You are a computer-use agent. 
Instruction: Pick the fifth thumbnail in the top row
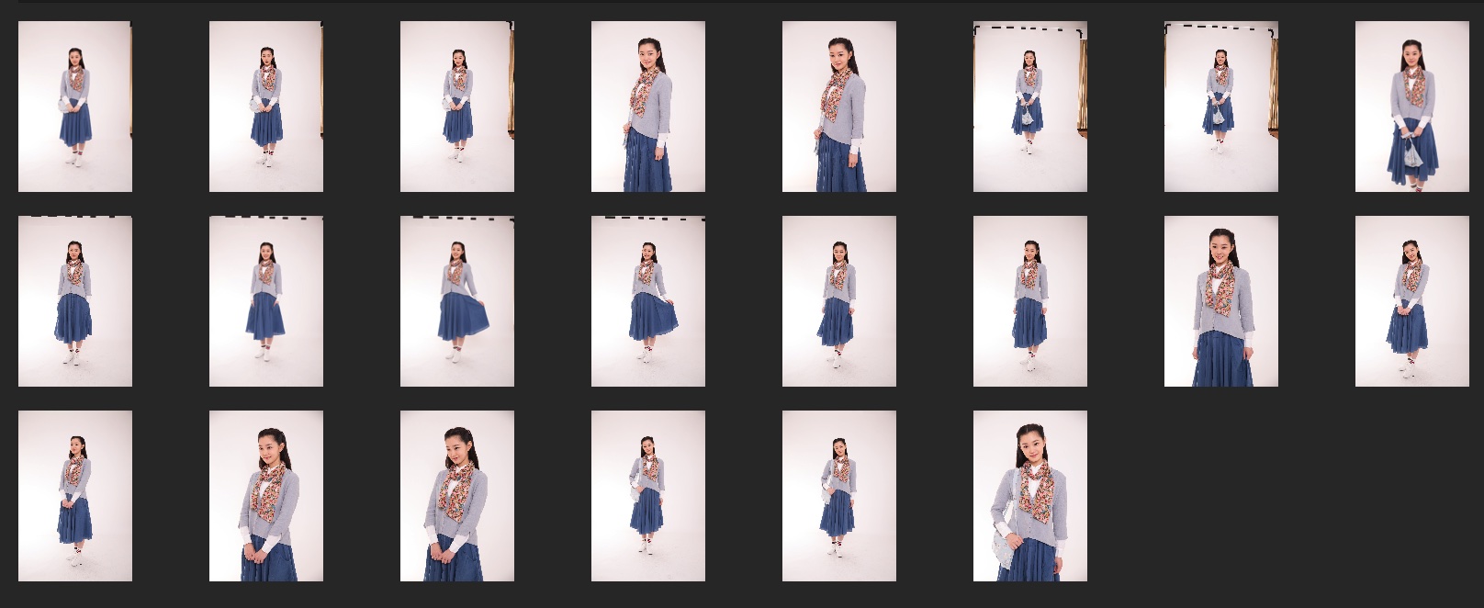tap(839, 107)
